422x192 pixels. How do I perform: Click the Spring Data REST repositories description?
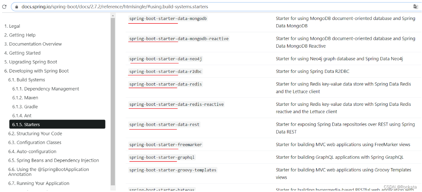[x=345, y=128]
